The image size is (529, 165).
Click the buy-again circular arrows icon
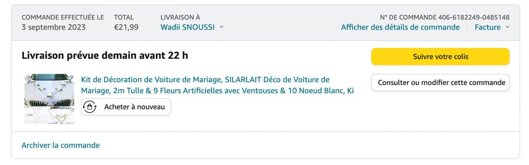tap(90, 107)
